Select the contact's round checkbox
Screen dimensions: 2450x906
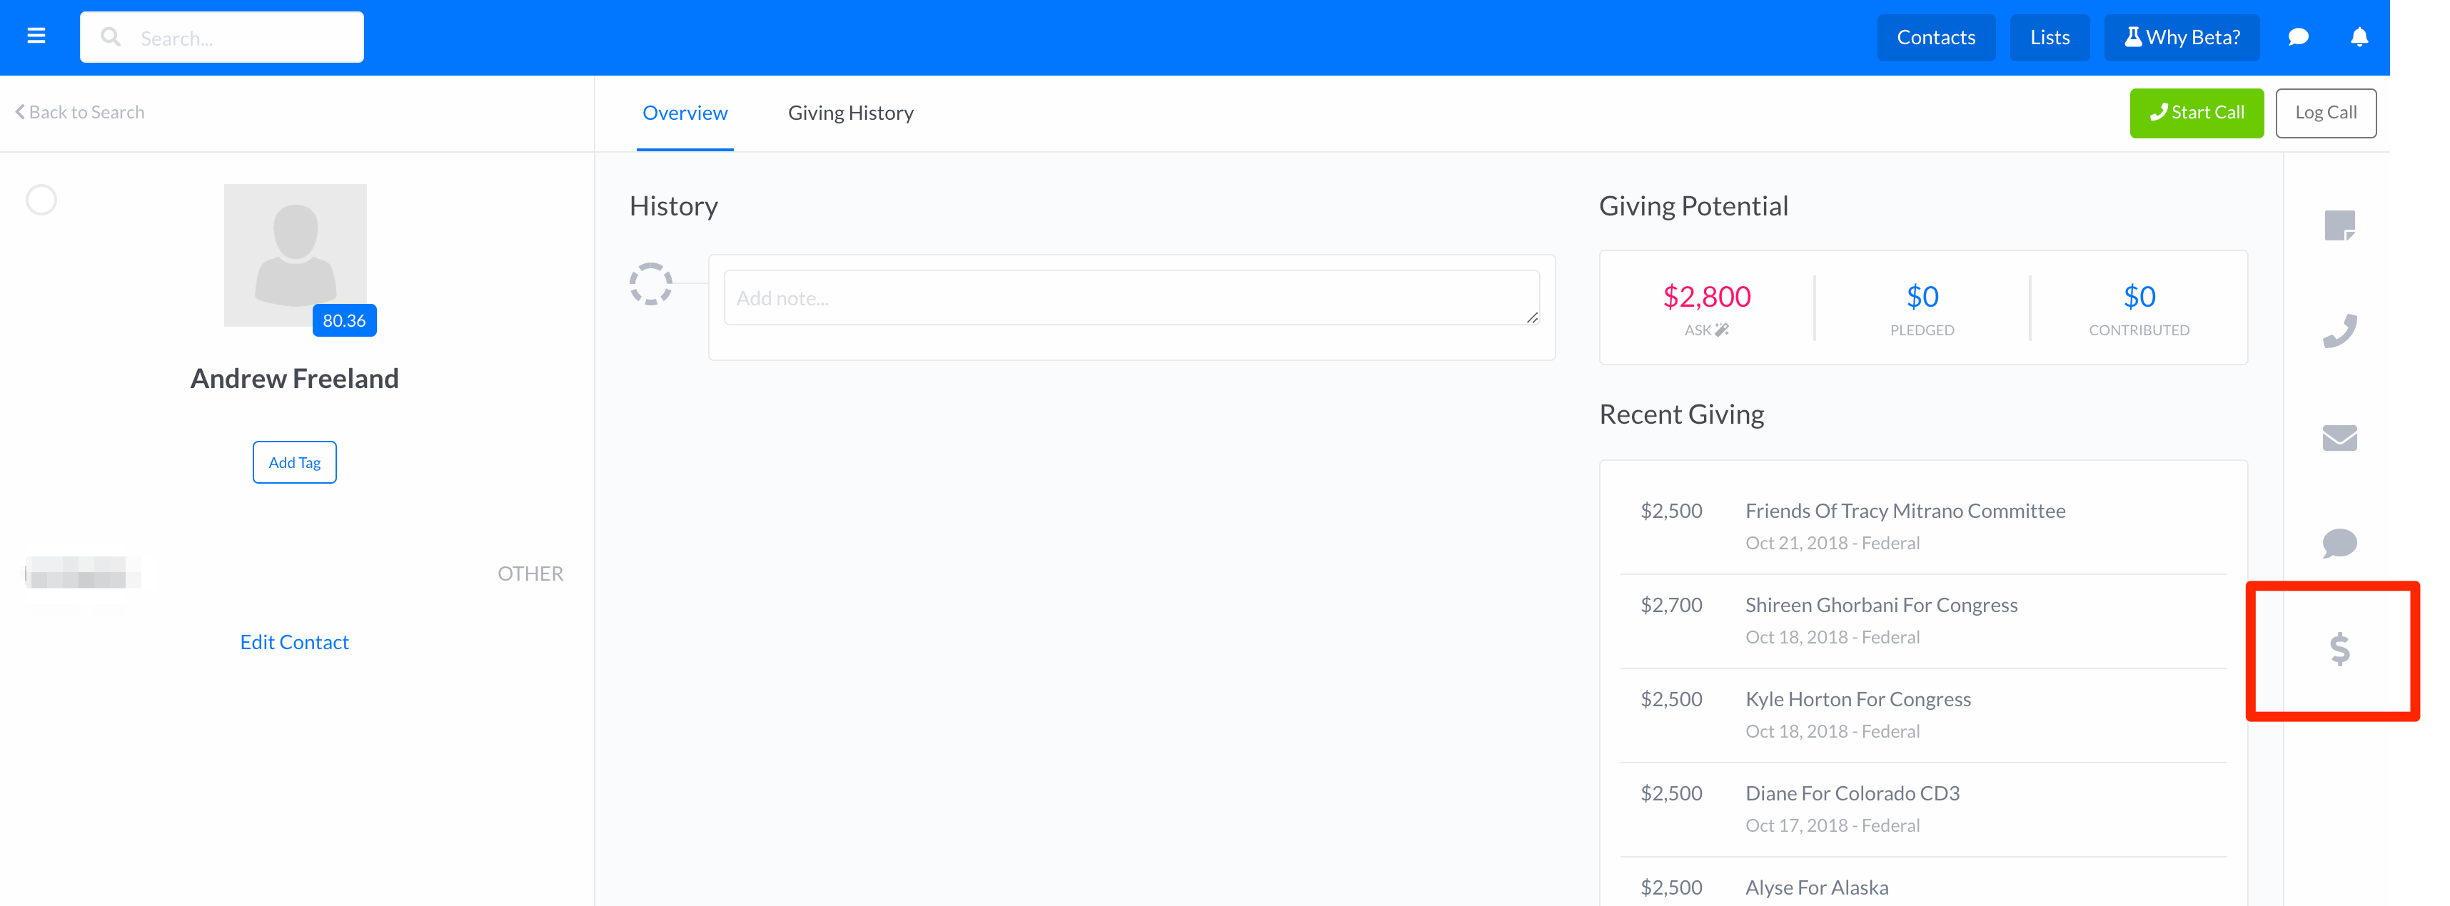41,200
